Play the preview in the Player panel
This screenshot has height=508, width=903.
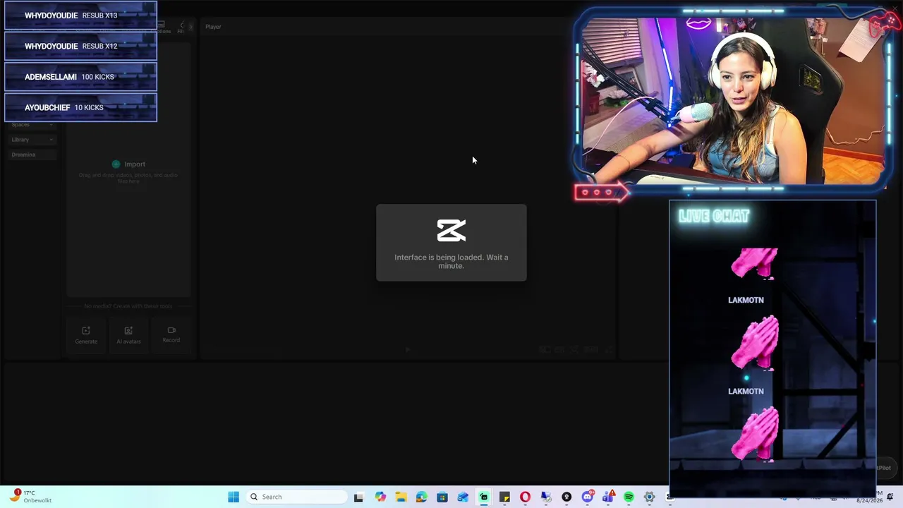tap(407, 349)
